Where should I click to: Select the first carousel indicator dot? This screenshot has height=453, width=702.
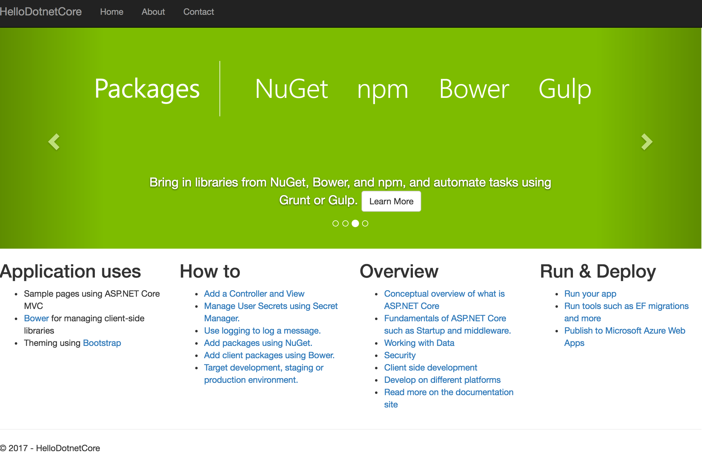coord(336,223)
